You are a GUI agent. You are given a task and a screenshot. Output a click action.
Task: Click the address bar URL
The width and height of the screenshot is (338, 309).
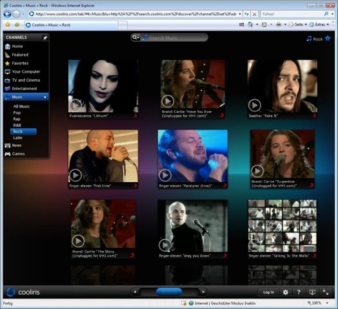point(136,14)
